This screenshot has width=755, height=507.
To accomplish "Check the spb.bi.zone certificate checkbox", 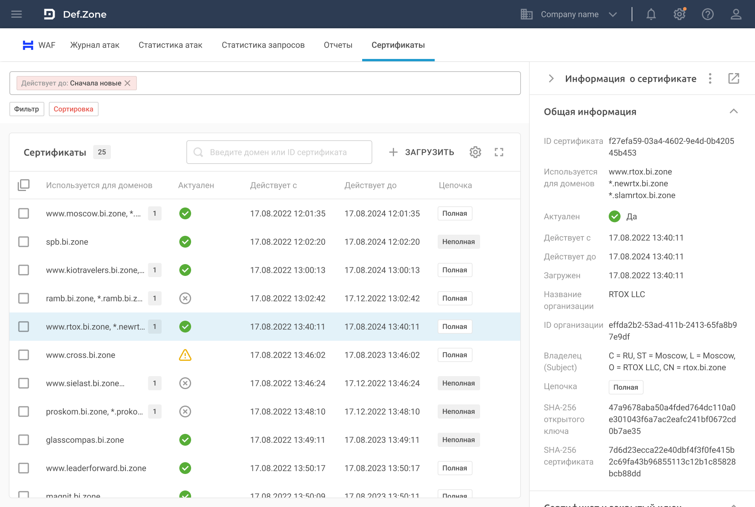I will (24, 242).
